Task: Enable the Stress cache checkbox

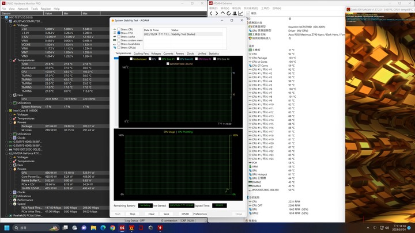Action: [x=119, y=36]
